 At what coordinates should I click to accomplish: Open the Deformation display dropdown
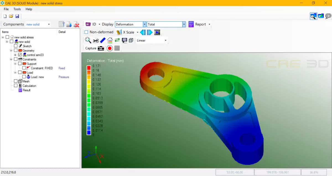pos(145,24)
